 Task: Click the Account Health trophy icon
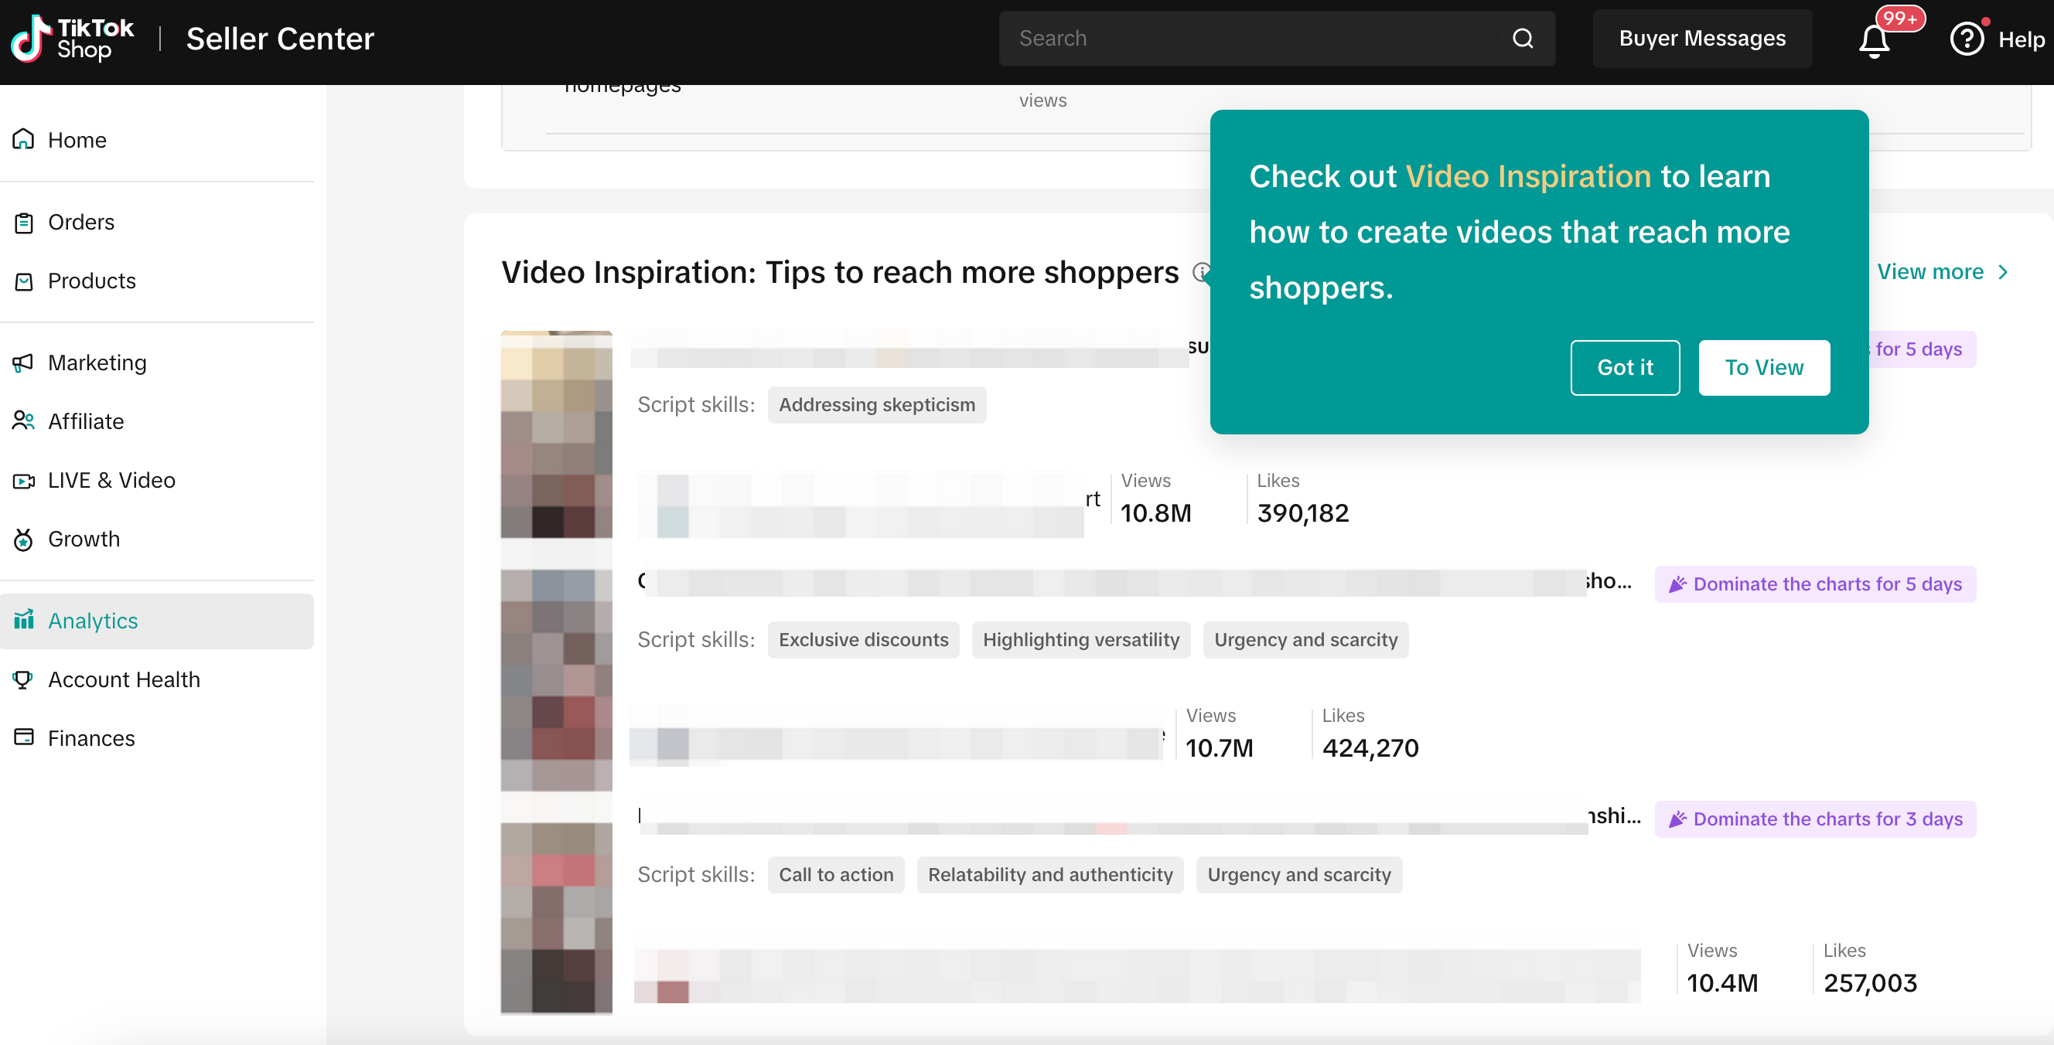(x=23, y=679)
